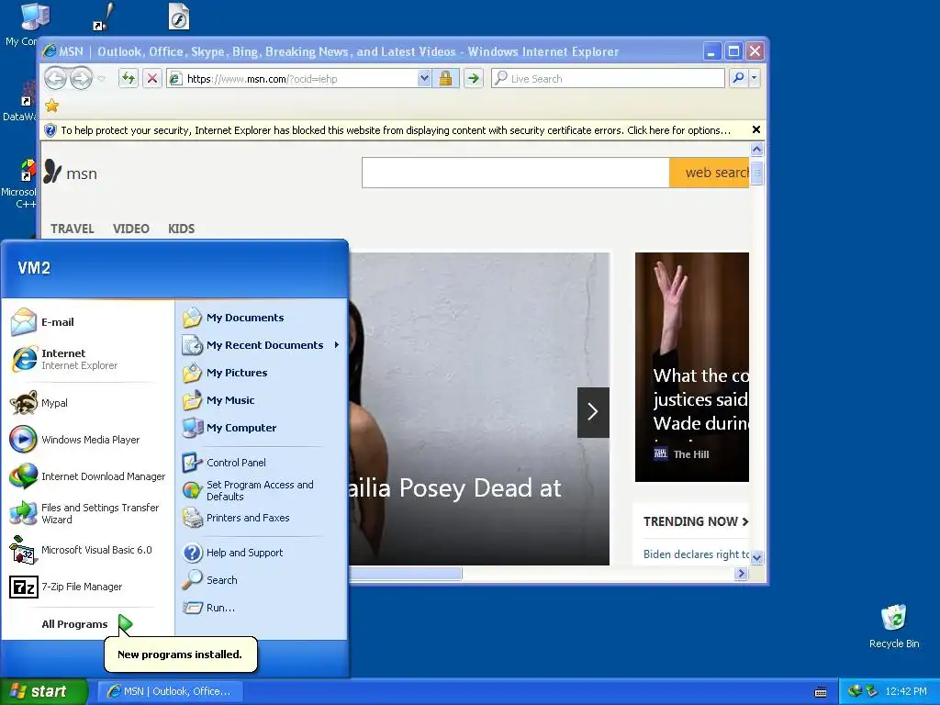Click the IE Back button
940x705 pixels.
pyautogui.click(x=56, y=78)
